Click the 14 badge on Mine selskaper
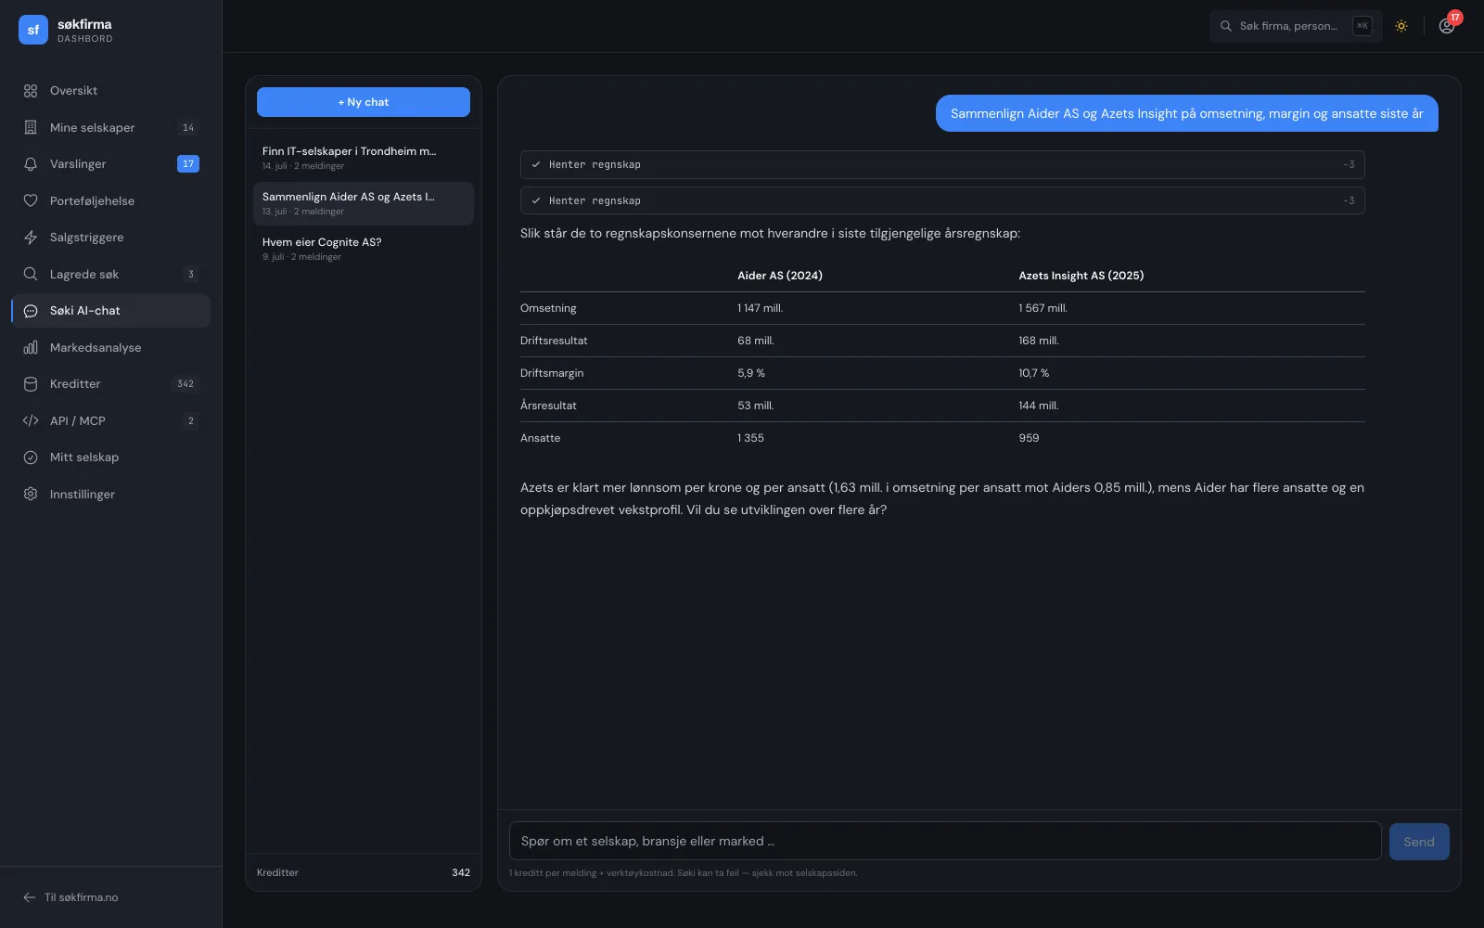The height and width of the screenshot is (928, 1484). click(x=188, y=128)
